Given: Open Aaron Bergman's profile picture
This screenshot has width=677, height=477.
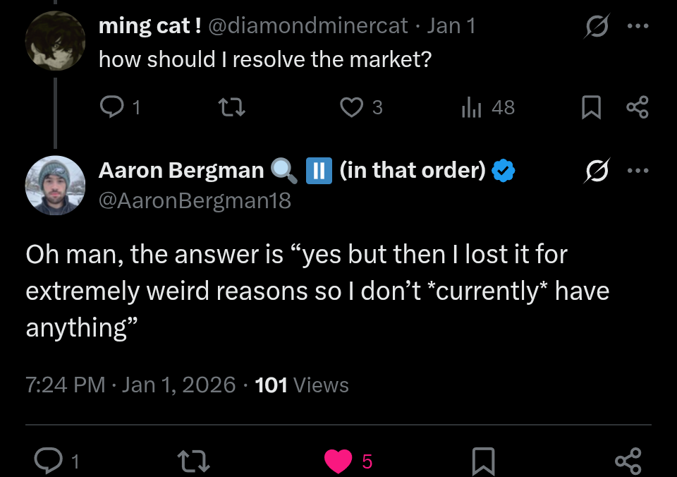Looking at the screenshot, I should 55,186.
